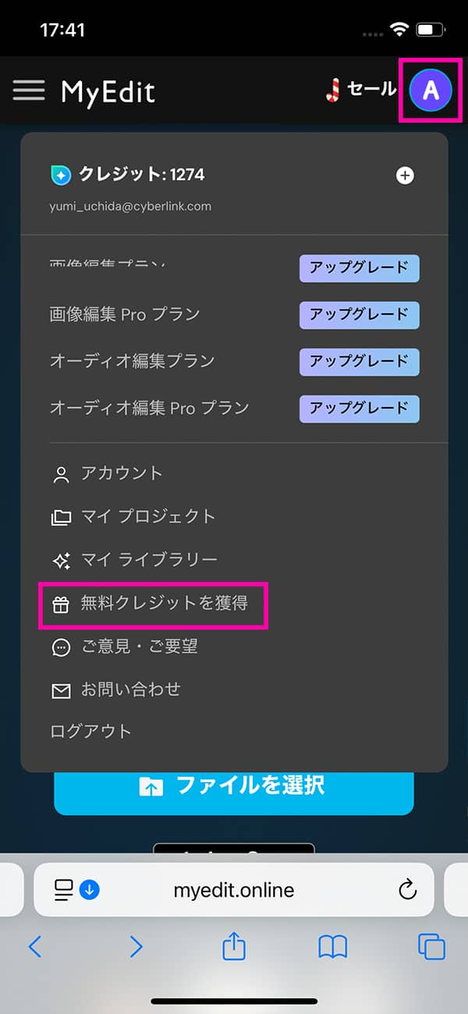
Task: Click the plus icon to add credits
Action: point(405,175)
